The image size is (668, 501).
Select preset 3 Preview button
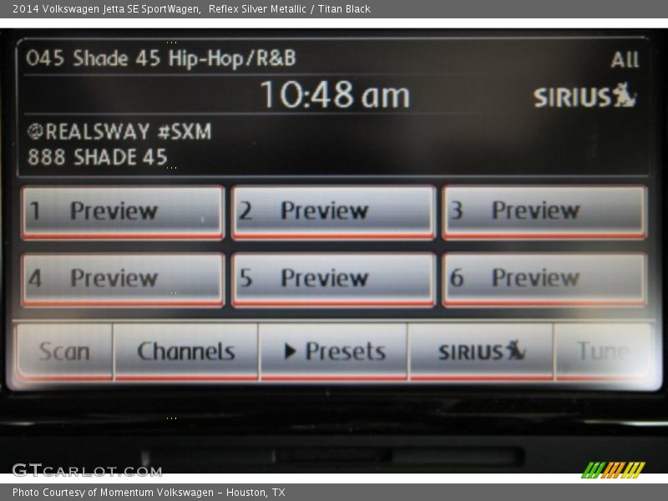[x=544, y=212]
